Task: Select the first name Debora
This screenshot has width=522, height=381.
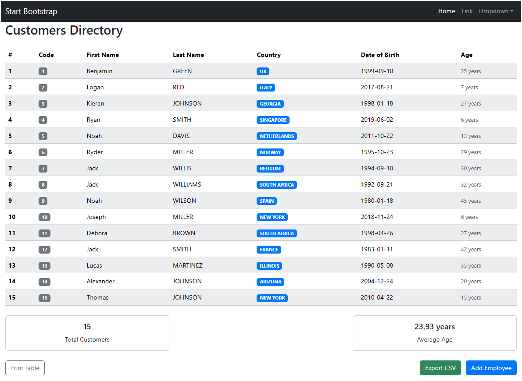Action: pos(97,233)
